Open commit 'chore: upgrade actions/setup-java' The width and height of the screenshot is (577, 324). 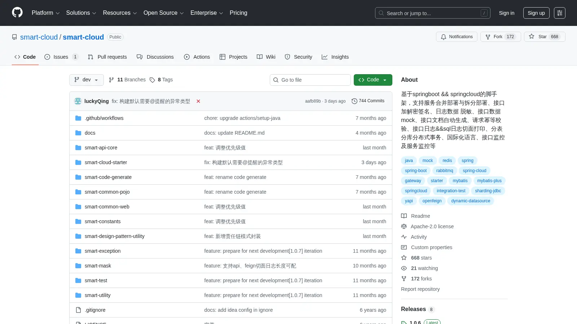pyautogui.click(x=242, y=118)
